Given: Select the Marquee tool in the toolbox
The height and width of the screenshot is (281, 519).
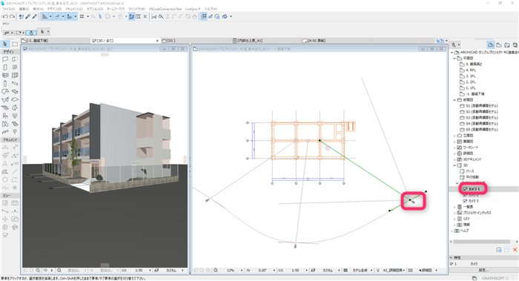Looking at the screenshot, I should click(x=15, y=44).
